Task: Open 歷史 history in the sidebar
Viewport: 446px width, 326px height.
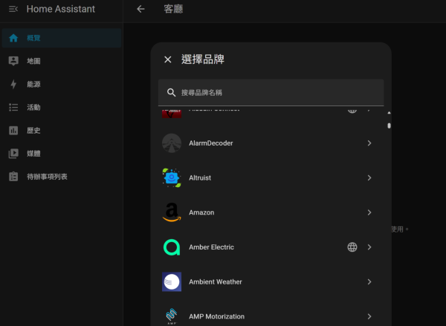Action: pyautogui.click(x=62, y=131)
